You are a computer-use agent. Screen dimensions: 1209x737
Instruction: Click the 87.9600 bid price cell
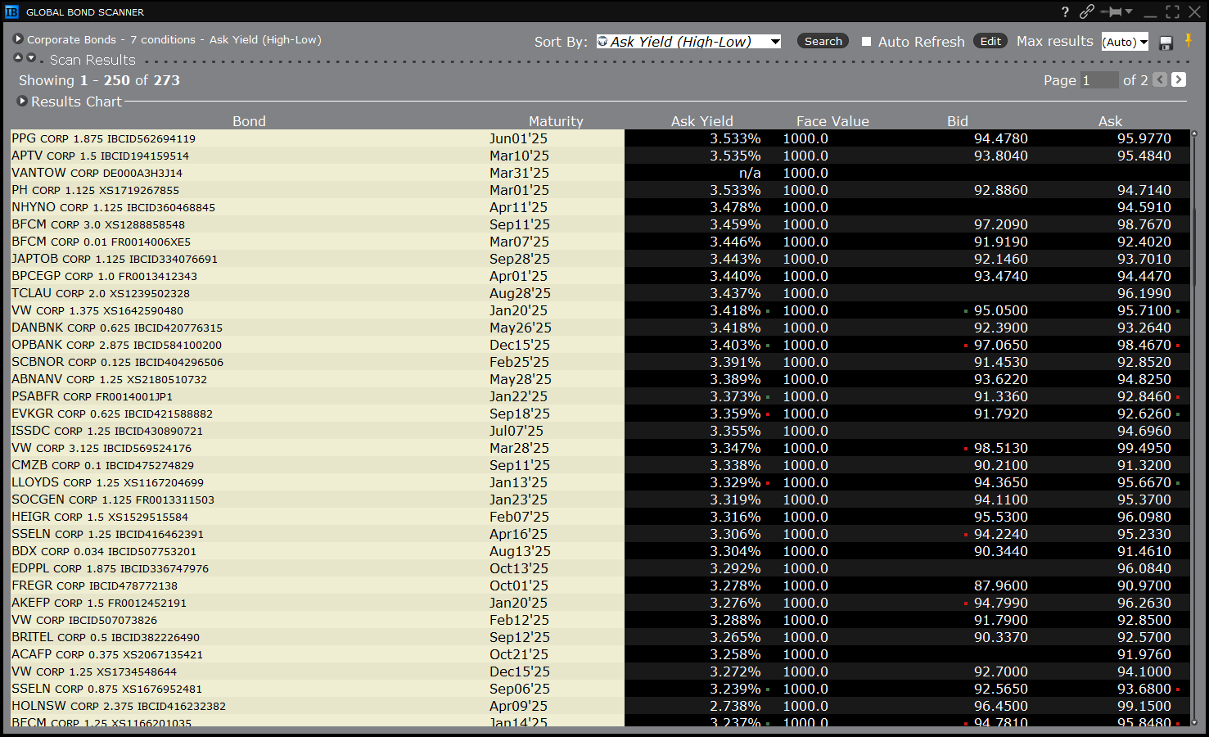click(x=1001, y=586)
